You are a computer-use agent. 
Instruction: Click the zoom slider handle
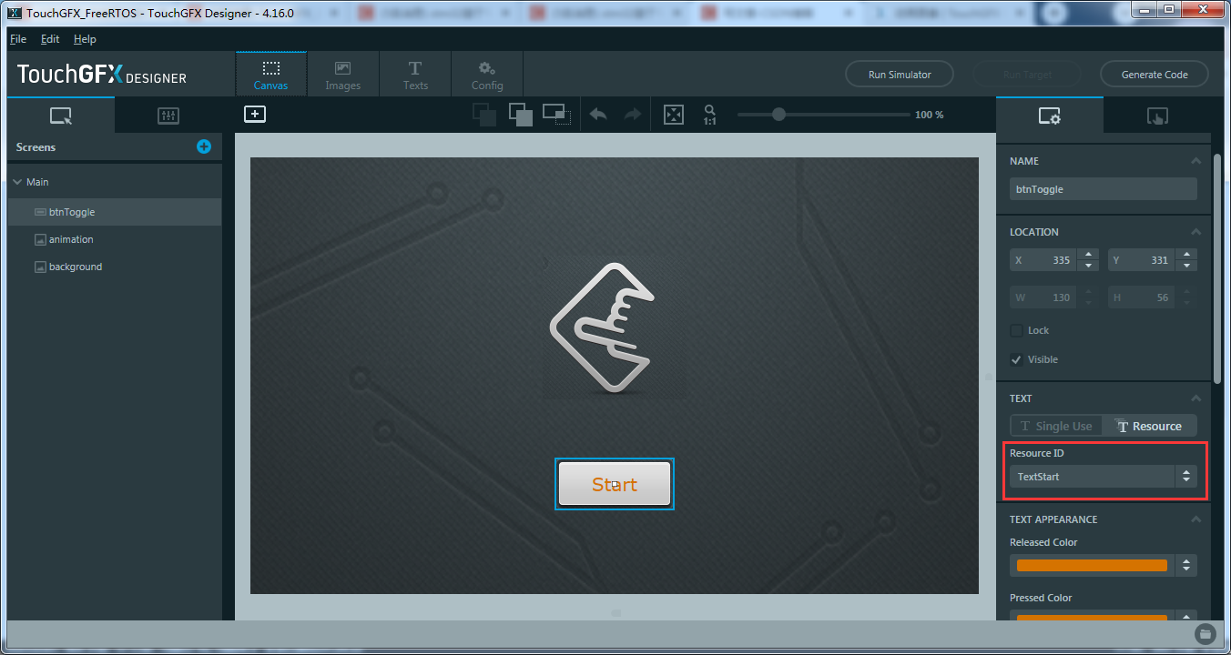(778, 115)
